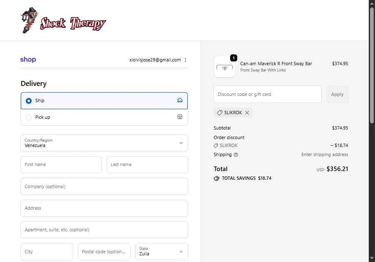Click the Apartment, suite, etc. field
The image size is (375, 262).
[x=104, y=230]
